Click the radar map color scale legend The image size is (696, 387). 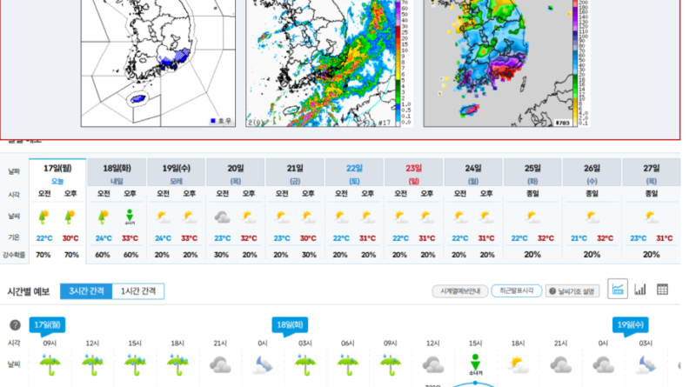(404, 63)
